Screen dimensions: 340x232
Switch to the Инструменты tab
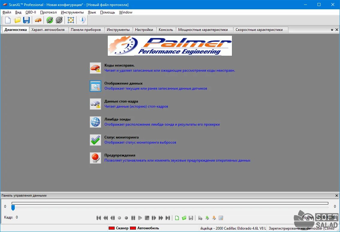pos(118,30)
